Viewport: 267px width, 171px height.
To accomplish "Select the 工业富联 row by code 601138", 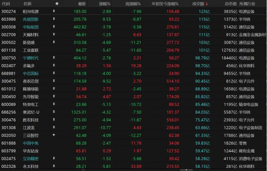I will 6,50.
